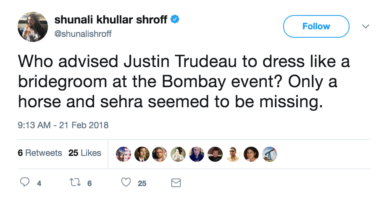Send tweet via the envelope message icon
The image size is (389, 202).
tap(176, 183)
